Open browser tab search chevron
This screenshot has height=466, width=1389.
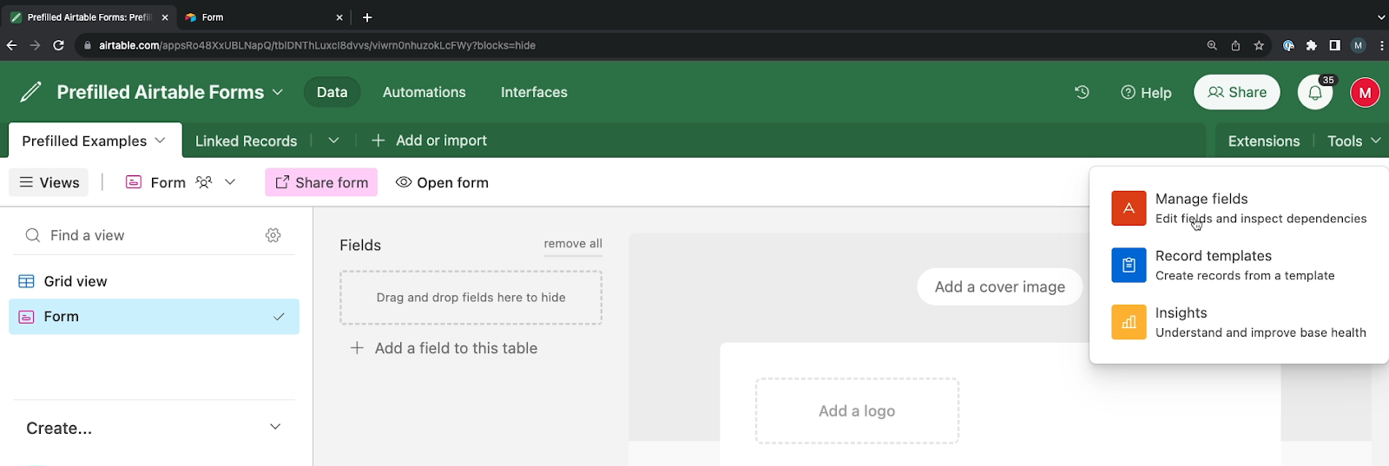tap(1381, 17)
